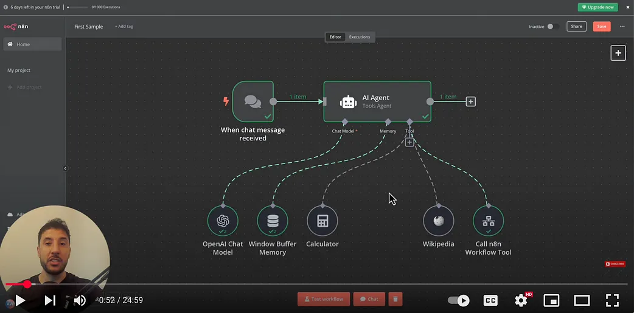Click the plus connector after AI Agent output
This screenshot has width=634, height=313.
click(x=470, y=101)
